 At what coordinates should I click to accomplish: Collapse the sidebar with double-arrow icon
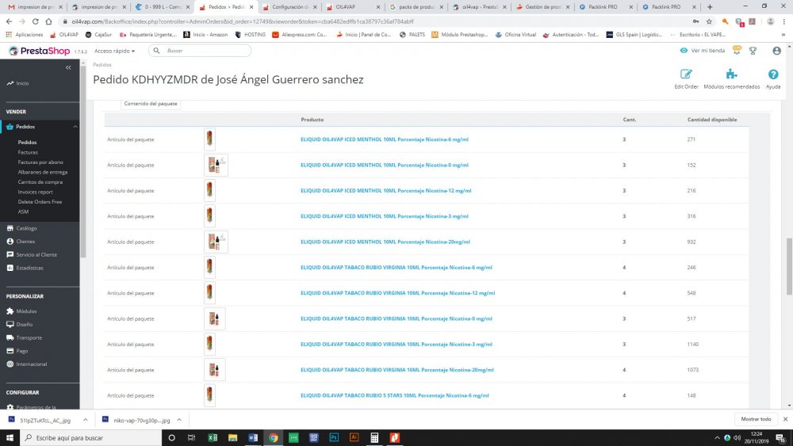click(68, 67)
